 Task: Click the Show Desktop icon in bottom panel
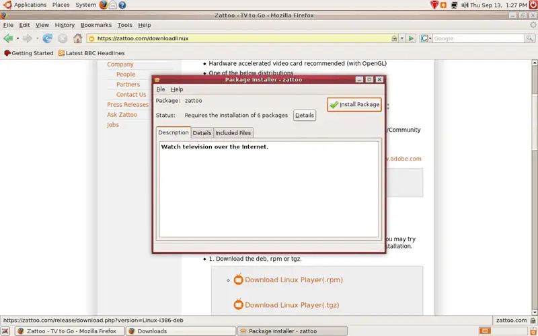pyautogui.click(x=5, y=331)
